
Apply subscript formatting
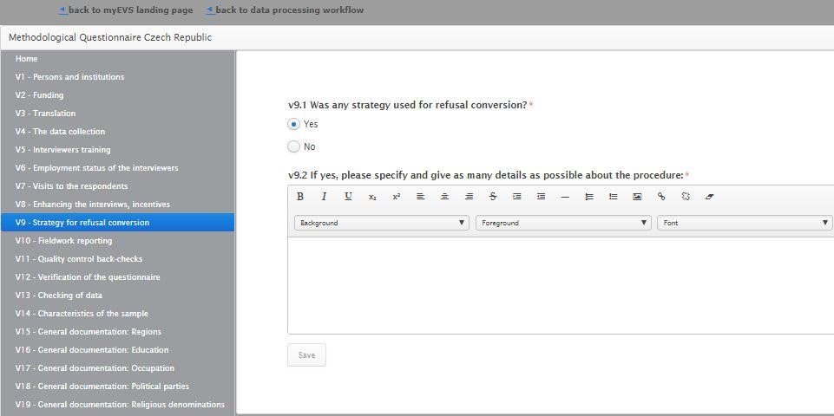click(372, 197)
